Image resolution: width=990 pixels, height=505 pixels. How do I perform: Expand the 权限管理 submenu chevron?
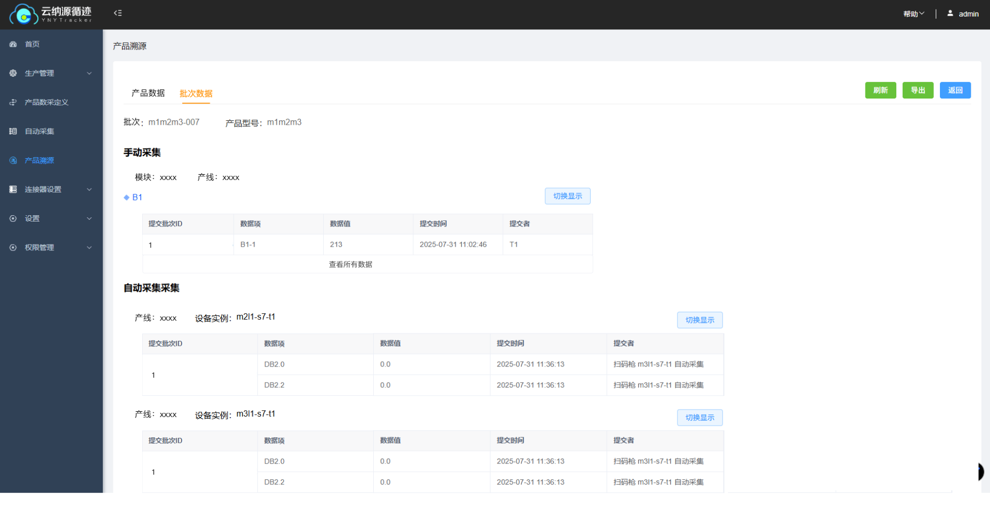pos(89,247)
